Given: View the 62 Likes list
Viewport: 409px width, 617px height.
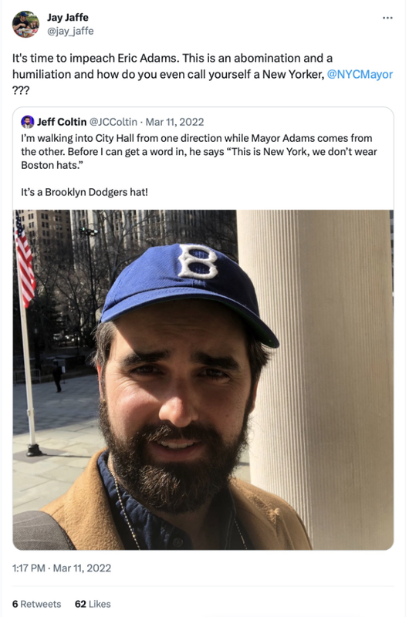Looking at the screenshot, I should (x=93, y=604).
